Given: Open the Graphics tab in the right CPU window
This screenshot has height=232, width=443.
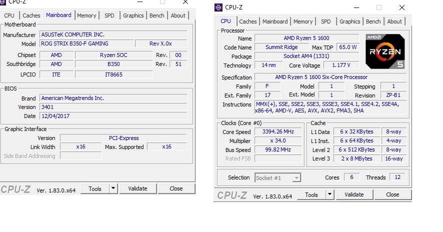Looking at the screenshot, I should tap(350, 21).
